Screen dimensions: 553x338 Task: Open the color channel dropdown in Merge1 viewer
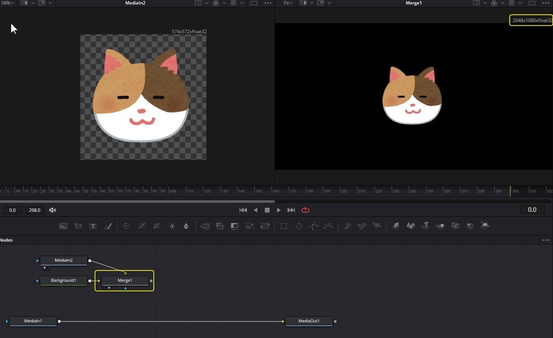pyautogui.click(x=502, y=3)
